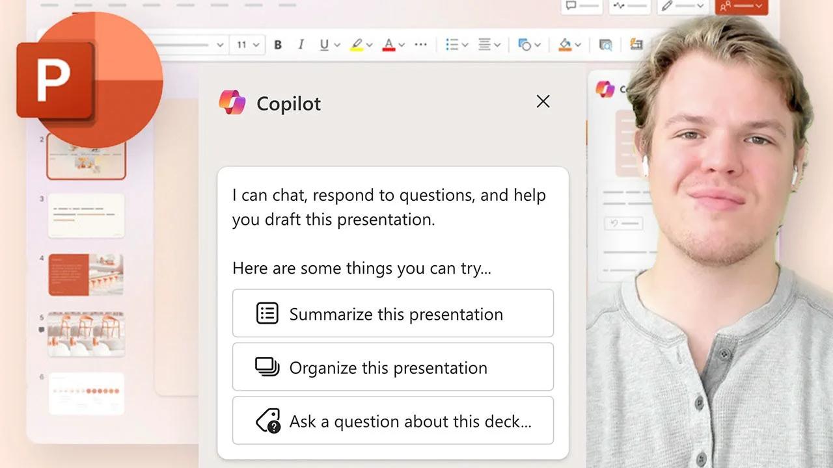Toggle italic formatting

[301, 44]
